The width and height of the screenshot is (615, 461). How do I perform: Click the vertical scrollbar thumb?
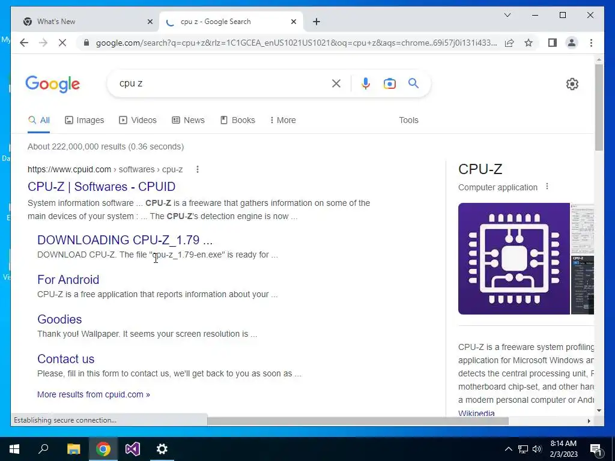[x=599, y=107]
